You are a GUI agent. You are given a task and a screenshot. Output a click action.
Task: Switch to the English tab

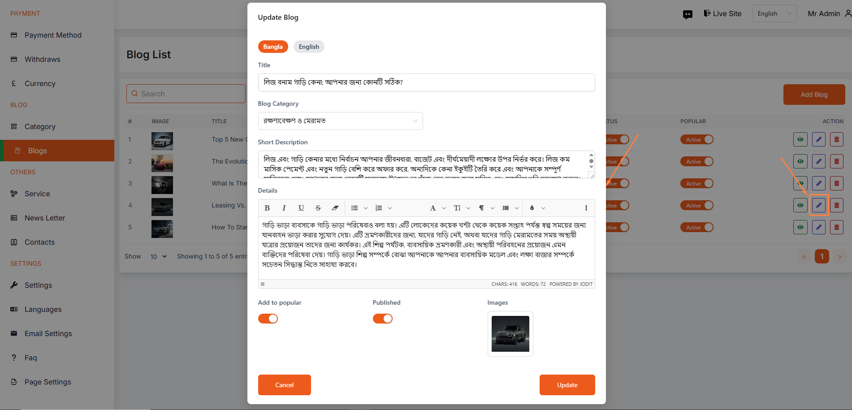click(x=309, y=47)
